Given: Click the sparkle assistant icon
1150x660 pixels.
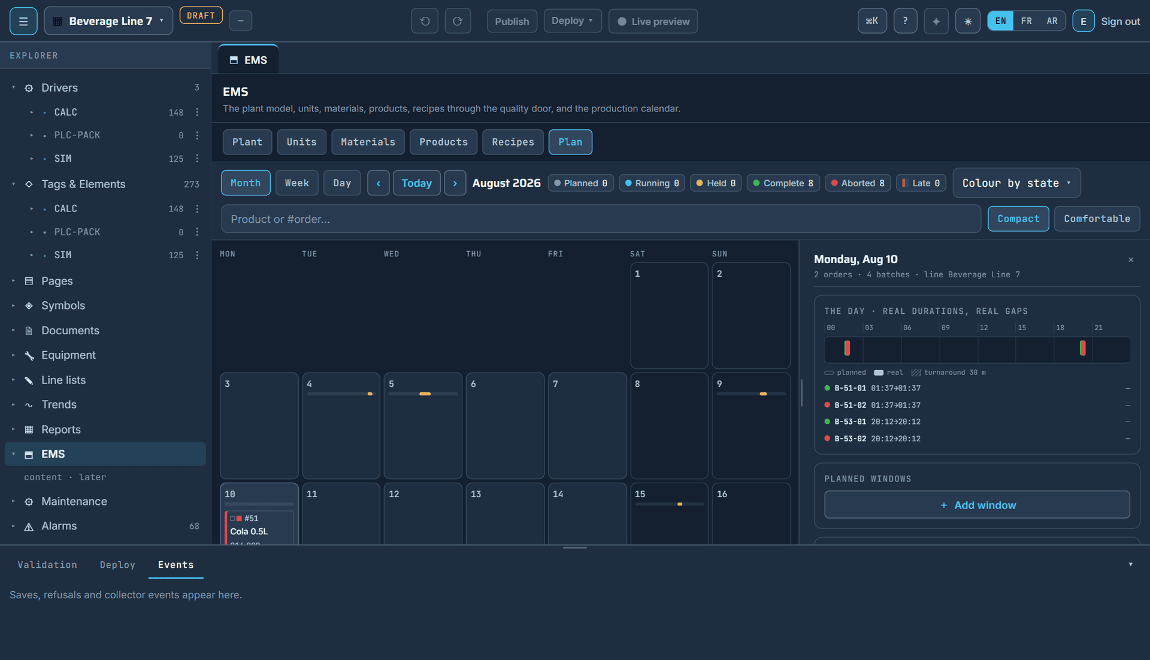Looking at the screenshot, I should (936, 22).
